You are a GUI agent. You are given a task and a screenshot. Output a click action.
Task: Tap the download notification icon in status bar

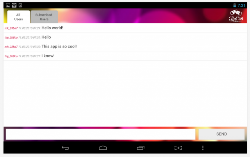20,5
